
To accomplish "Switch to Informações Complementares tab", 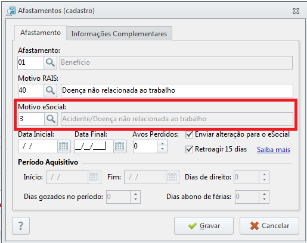I will tap(119, 34).
